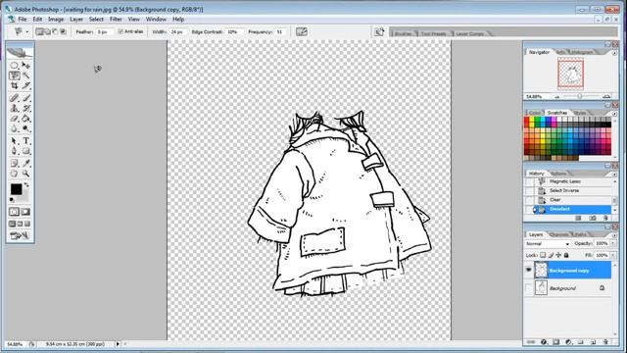Open the Opacity slider dropdown arrow

point(613,244)
